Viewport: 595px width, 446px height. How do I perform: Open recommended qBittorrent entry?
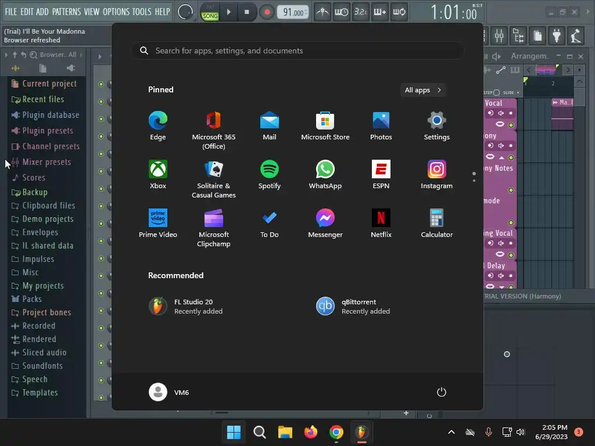click(x=353, y=307)
